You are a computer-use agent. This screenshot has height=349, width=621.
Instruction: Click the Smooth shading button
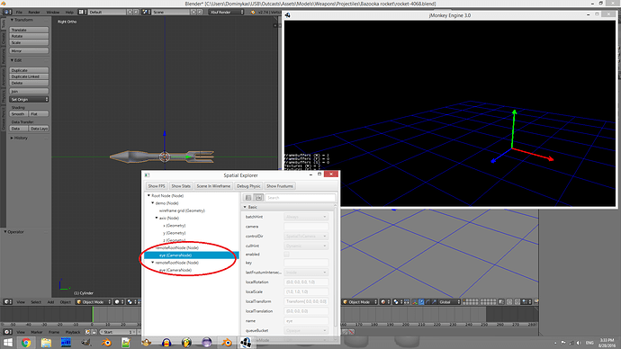pos(18,113)
